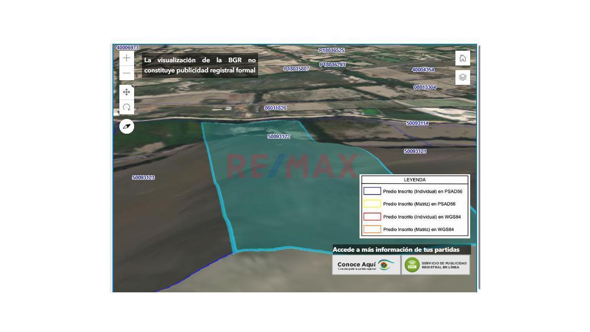Select parcel label P18016293

pyautogui.click(x=333, y=65)
